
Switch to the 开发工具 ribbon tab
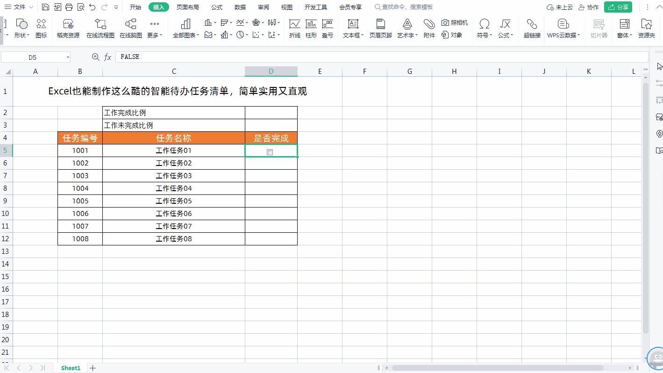315,7
